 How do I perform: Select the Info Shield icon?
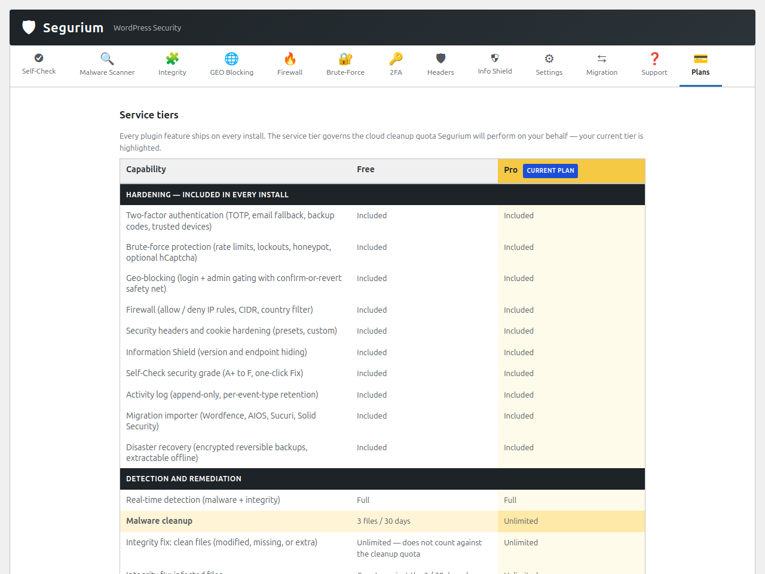tap(495, 58)
